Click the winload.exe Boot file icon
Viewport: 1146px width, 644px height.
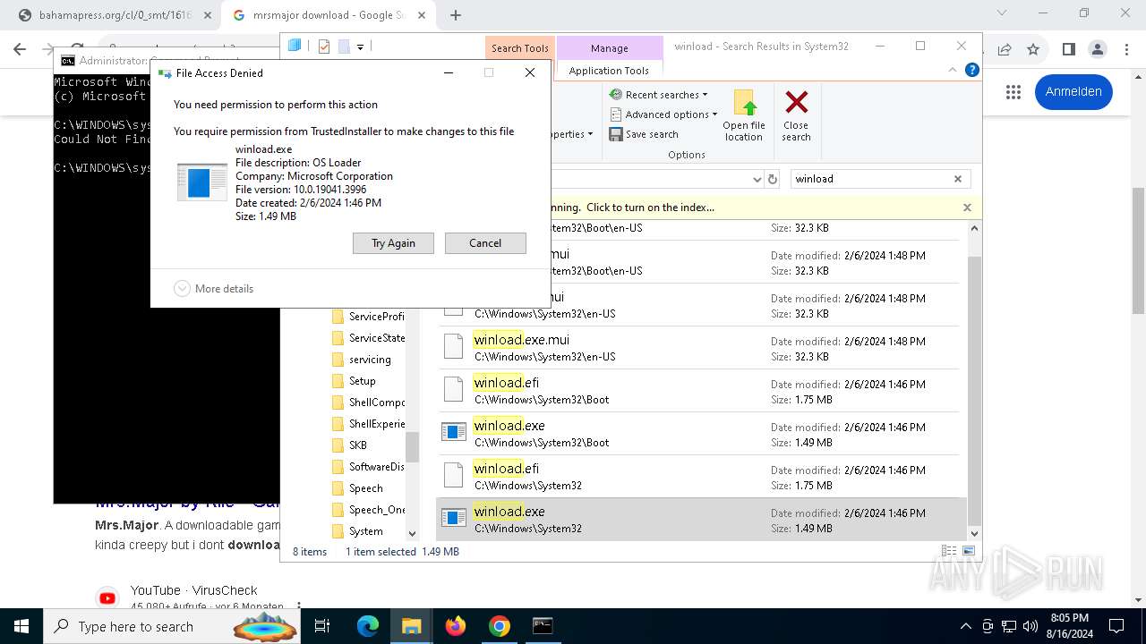point(454,433)
